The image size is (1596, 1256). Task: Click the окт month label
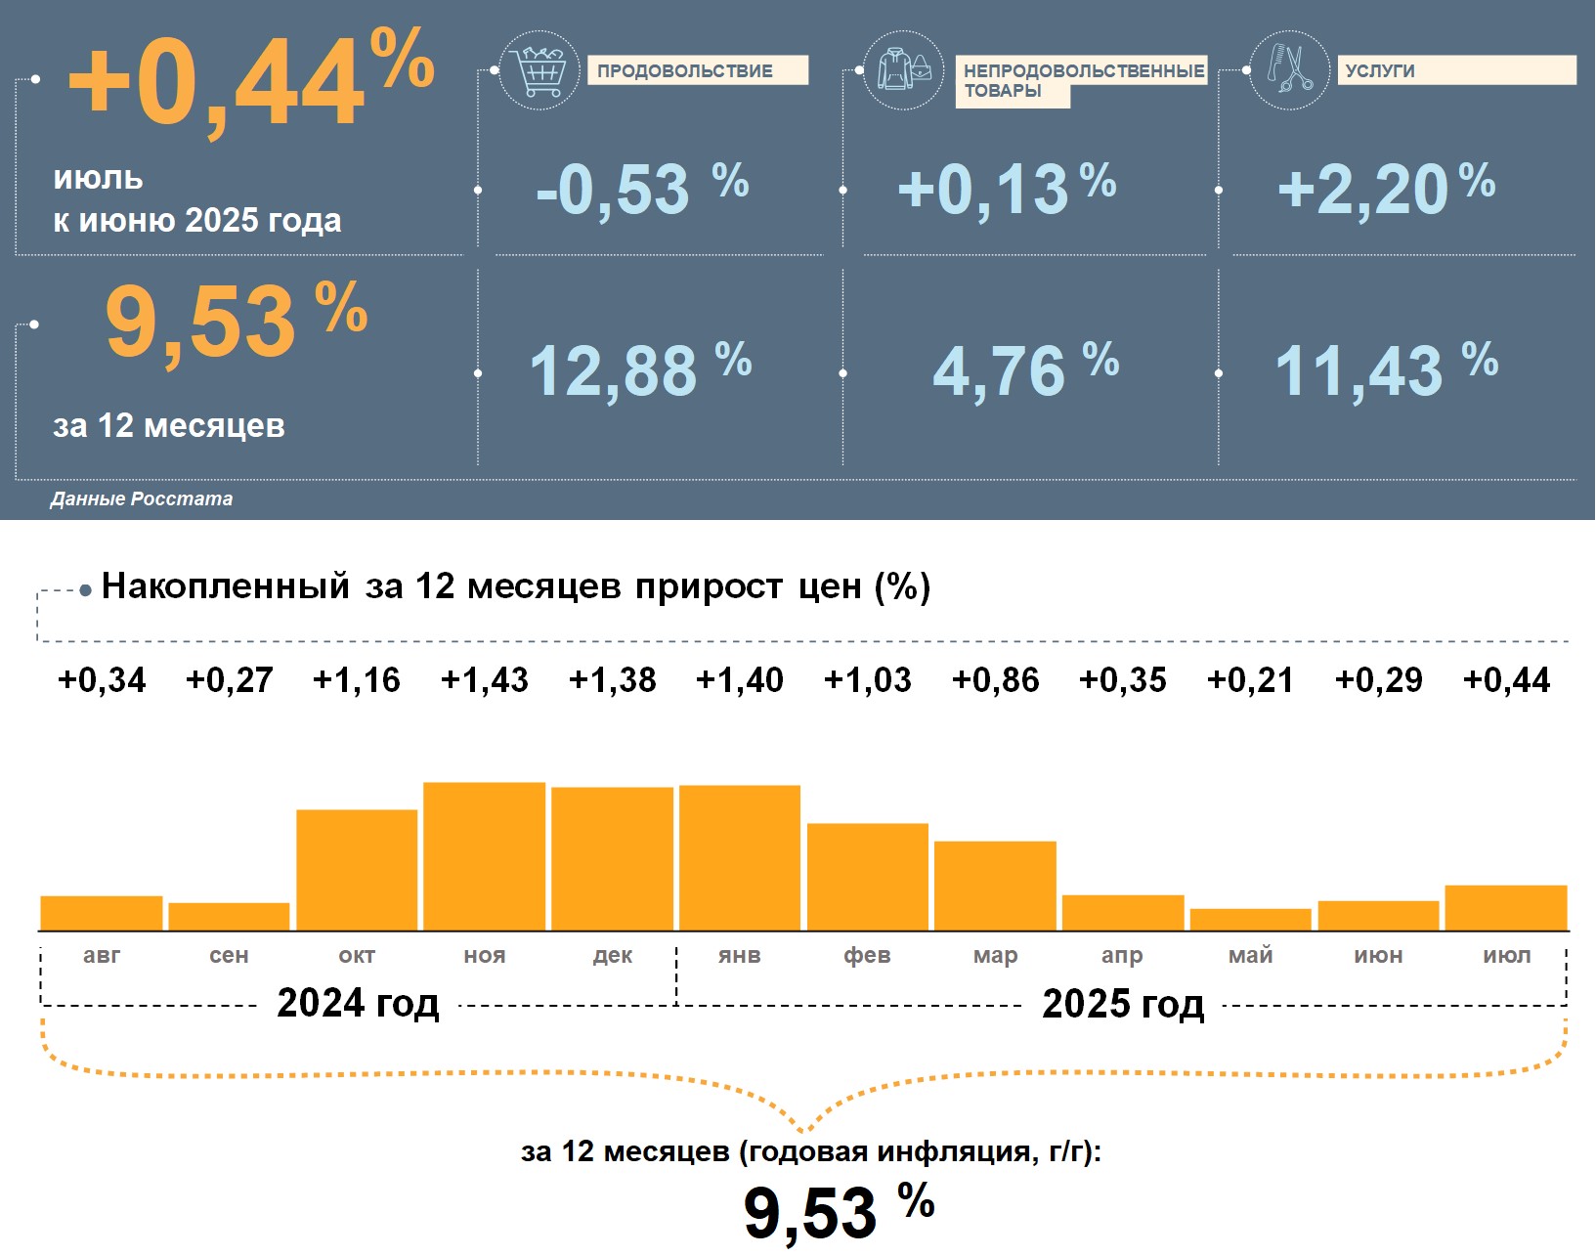point(357,956)
